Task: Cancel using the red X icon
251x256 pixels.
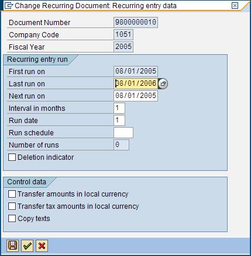Action: point(42,246)
